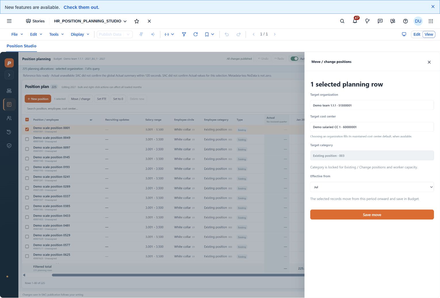
Task: Open the lightbulb insights icon
Action: point(367,21)
